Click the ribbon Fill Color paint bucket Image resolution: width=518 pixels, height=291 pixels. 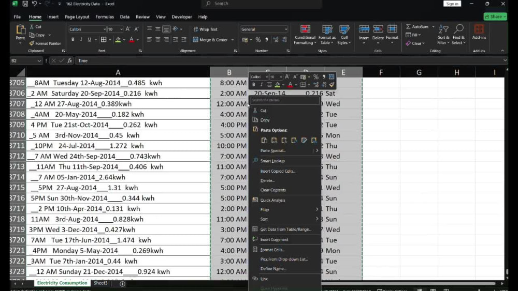click(x=118, y=40)
